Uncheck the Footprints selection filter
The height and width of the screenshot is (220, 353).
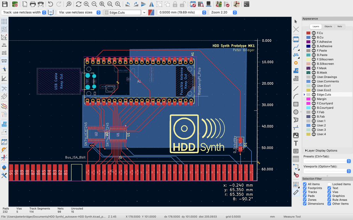[x=305, y=188]
